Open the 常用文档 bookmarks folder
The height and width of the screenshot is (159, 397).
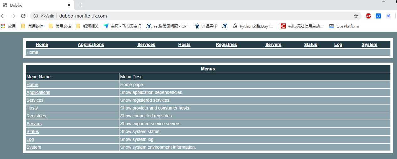[60, 26]
